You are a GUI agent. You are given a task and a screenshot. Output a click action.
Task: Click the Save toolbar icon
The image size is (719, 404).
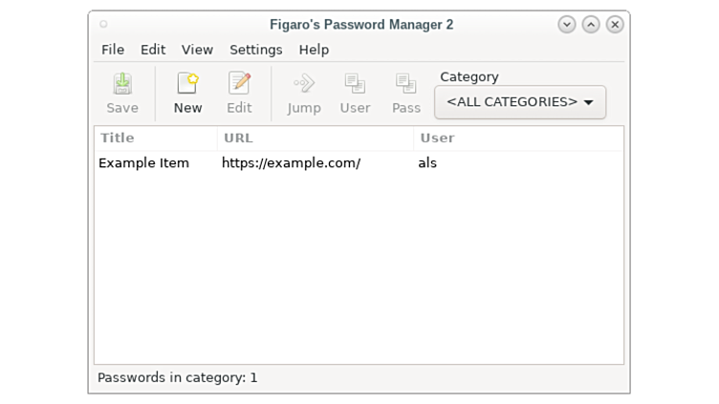click(122, 94)
